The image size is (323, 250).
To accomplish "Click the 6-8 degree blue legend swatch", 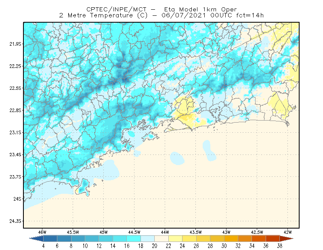I will pyautogui.click(x=64, y=239).
